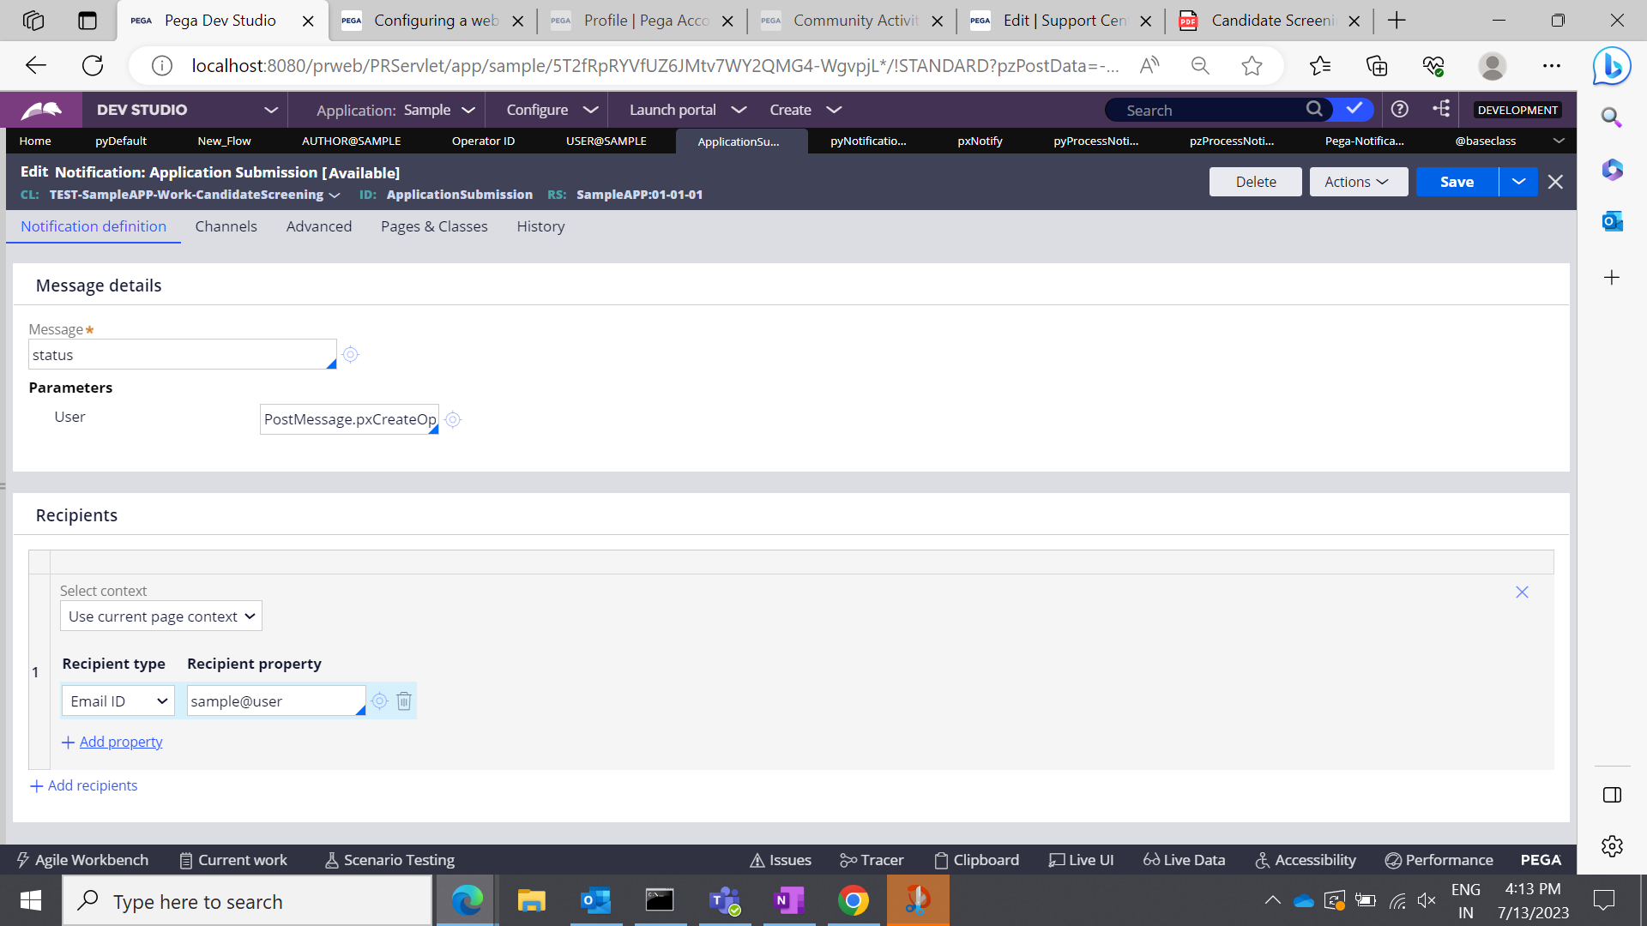Open Outlook from the Windows taskbar

tap(595, 901)
